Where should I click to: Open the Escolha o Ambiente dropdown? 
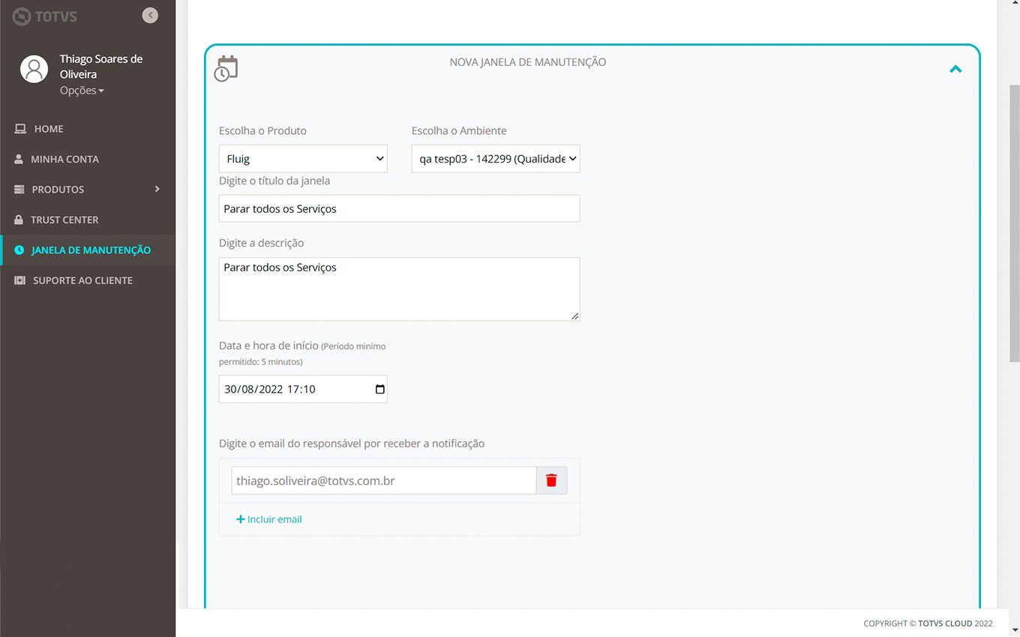pos(496,159)
